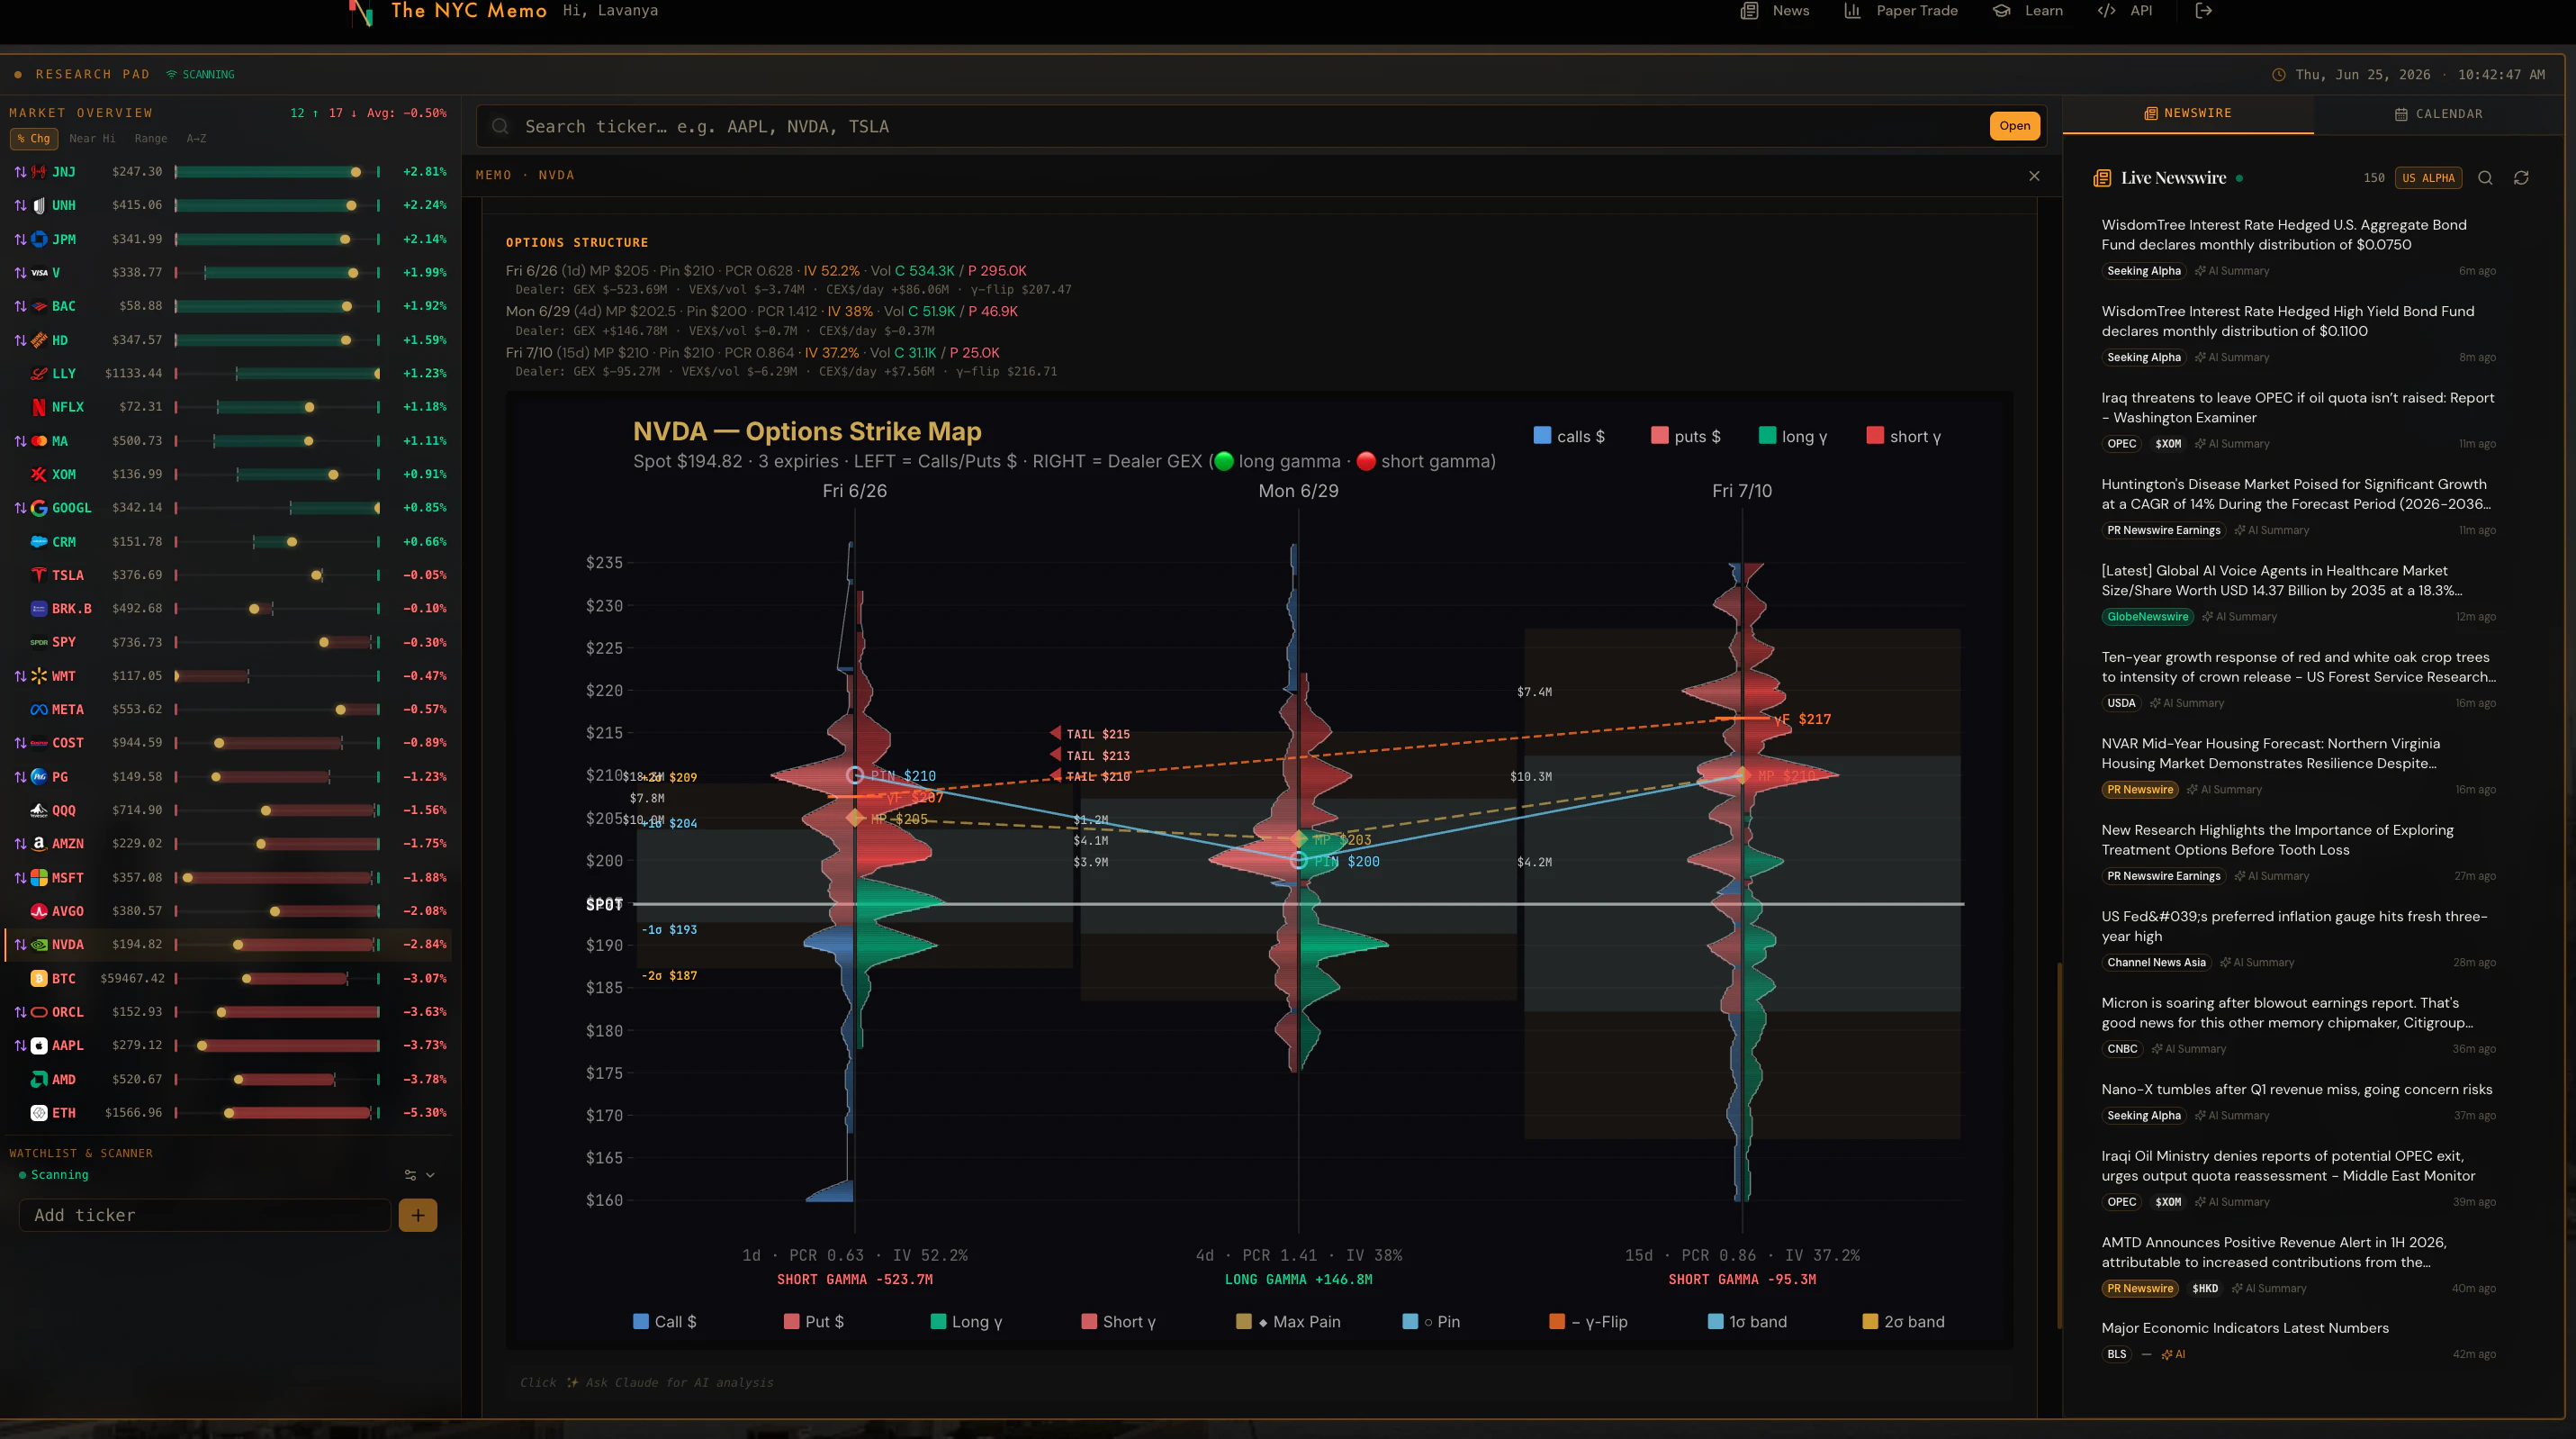
Task: Expand options arrows beside MSFT
Action: (20, 878)
